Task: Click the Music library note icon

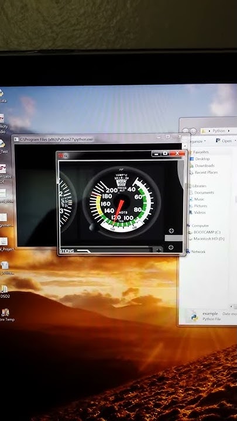Action: [x=191, y=199]
